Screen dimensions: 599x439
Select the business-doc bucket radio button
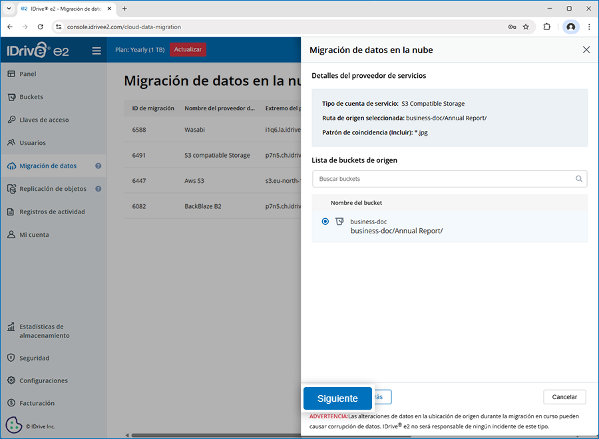click(325, 221)
